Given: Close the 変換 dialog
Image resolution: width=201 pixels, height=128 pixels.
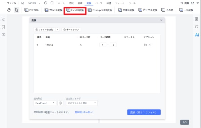Looking at the screenshot, I should click(161, 20).
